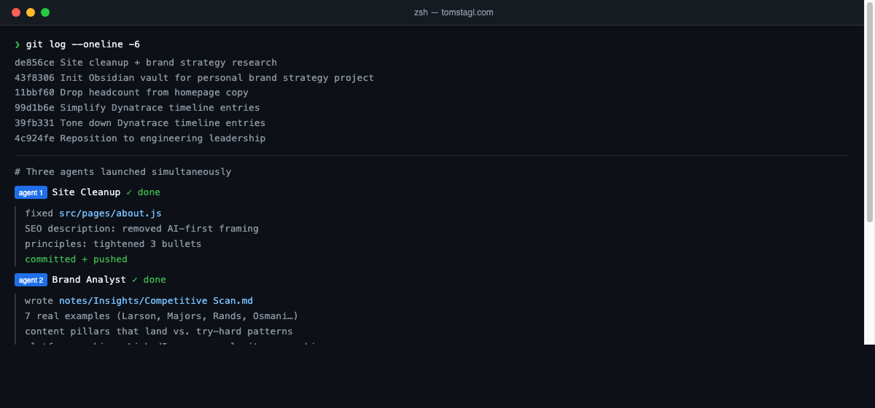The width and height of the screenshot is (875, 408).
Task: Click the '✓ done' status beside Site Cleanup
Action: [x=143, y=192]
